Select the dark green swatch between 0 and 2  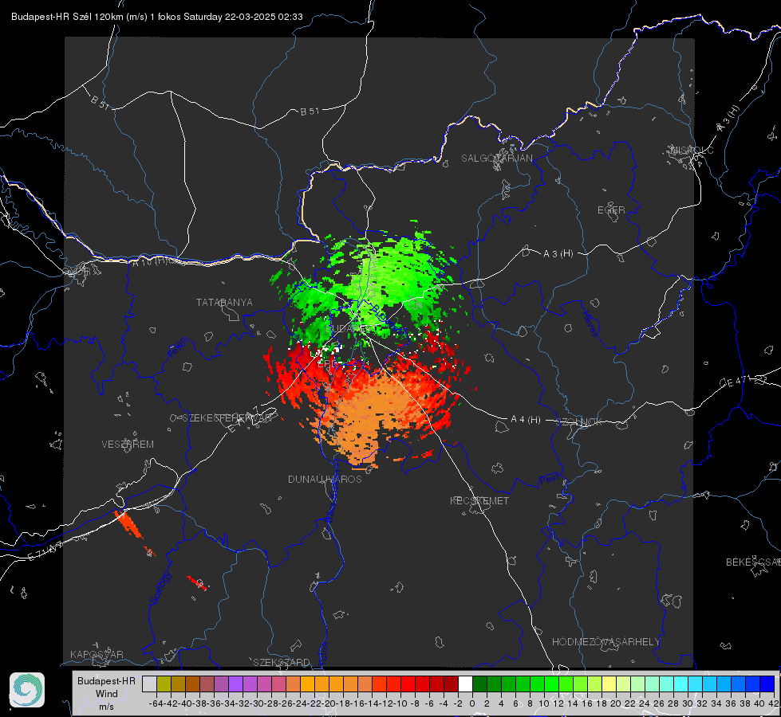click(479, 684)
